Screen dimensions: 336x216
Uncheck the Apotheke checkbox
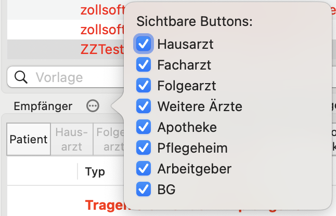pyautogui.click(x=143, y=127)
